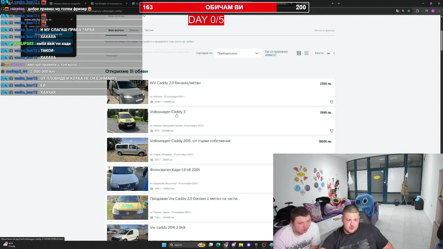Open the 'WV Caddy 2.0 бензин/метан' listing title
443x249 pixels.
click(x=175, y=83)
